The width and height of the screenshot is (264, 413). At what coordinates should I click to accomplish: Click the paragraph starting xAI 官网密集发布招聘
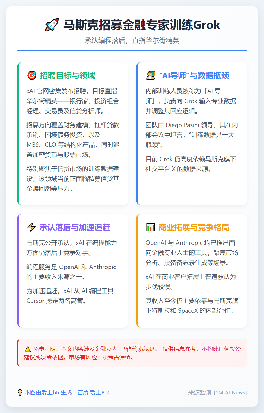point(73,101)
